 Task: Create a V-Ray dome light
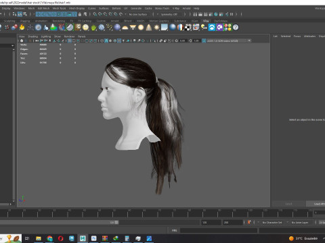coord(125,28)
